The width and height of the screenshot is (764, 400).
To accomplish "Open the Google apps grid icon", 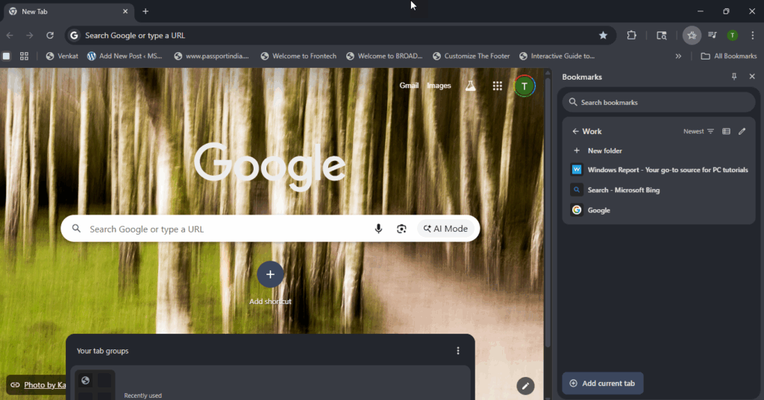I will tap(497, 86).
